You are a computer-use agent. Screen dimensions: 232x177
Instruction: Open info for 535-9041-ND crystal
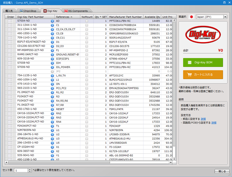(x=52, y=156)
